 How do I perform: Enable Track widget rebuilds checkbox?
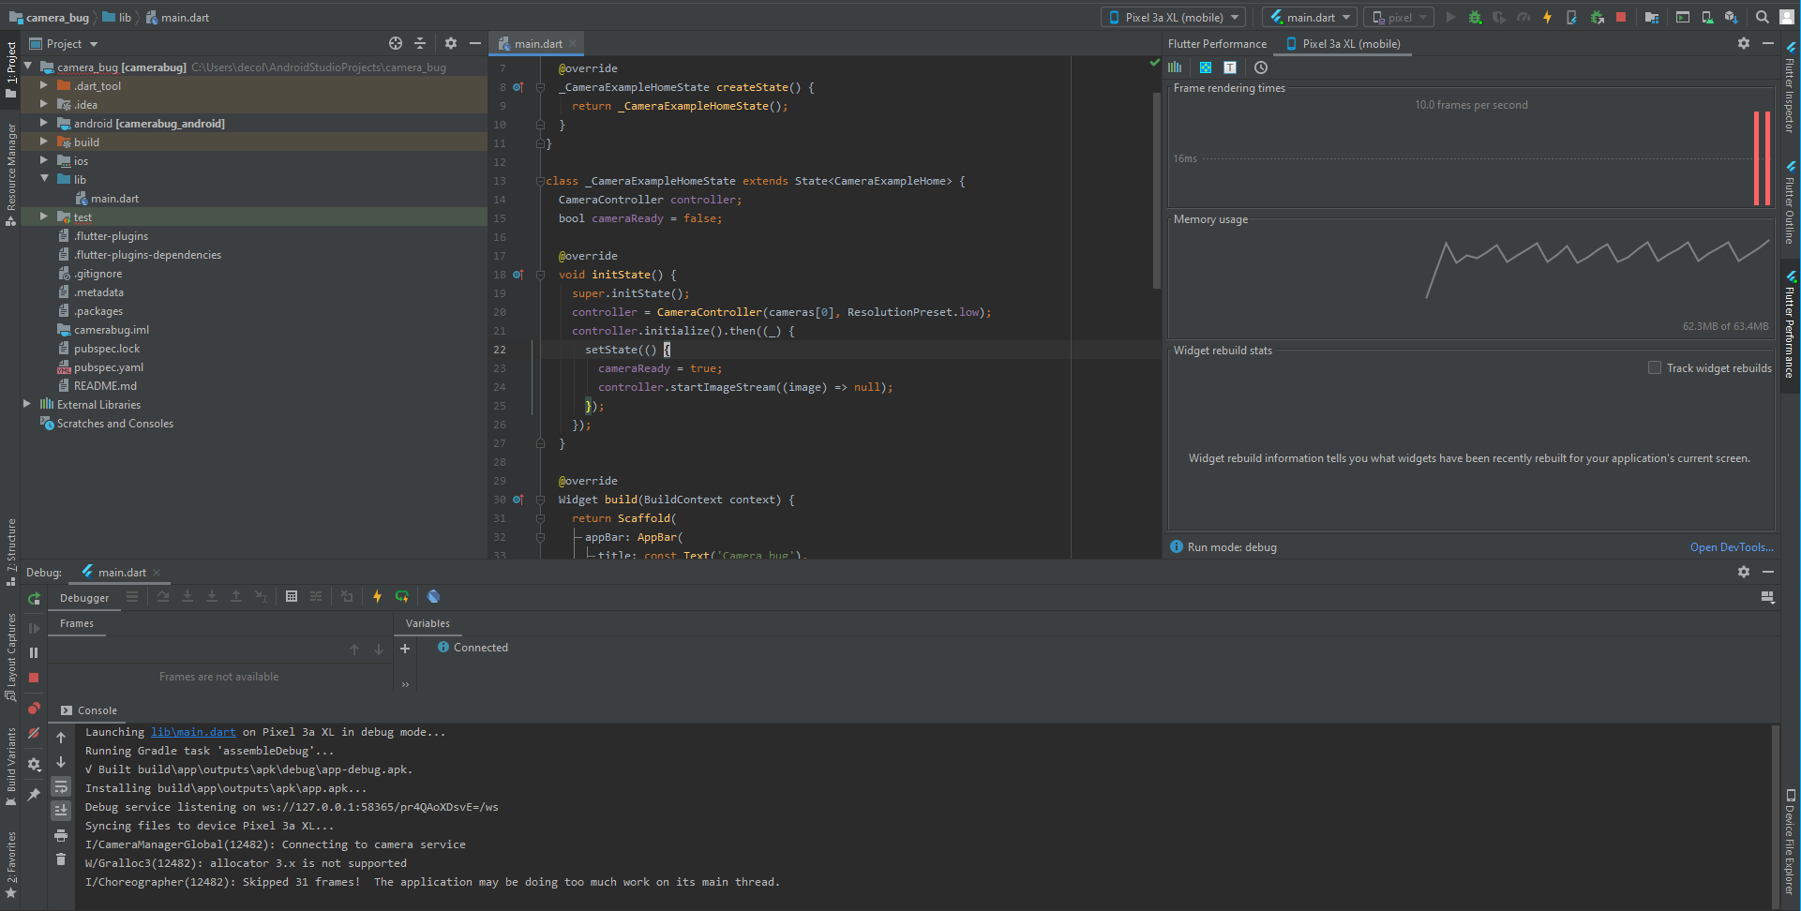(1655, 367)
